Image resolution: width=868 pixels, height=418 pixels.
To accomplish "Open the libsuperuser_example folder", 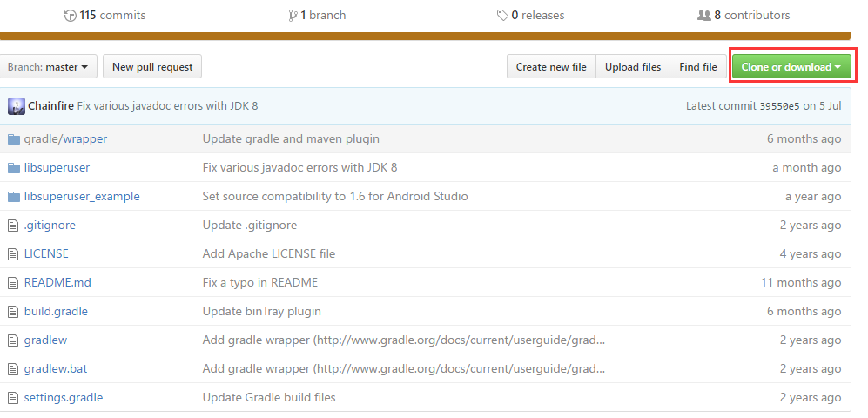I will pos(82,196).
